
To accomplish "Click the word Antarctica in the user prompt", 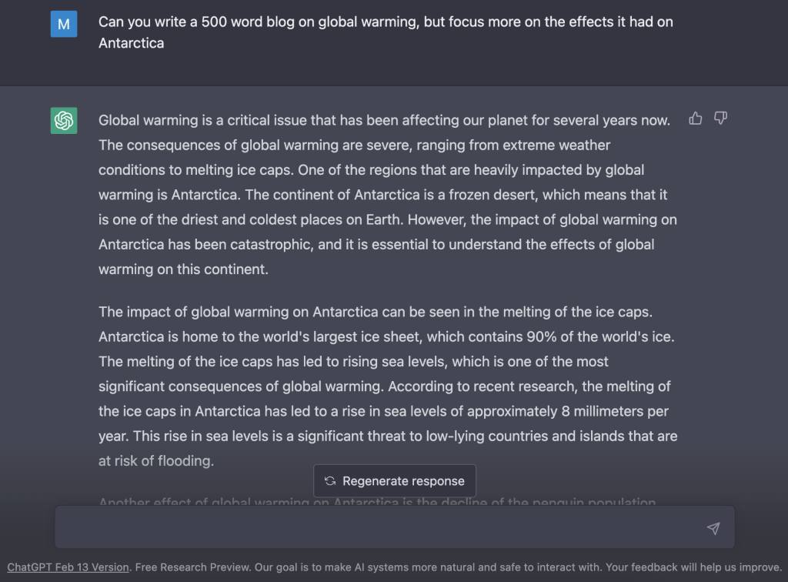I will [131, 43].
